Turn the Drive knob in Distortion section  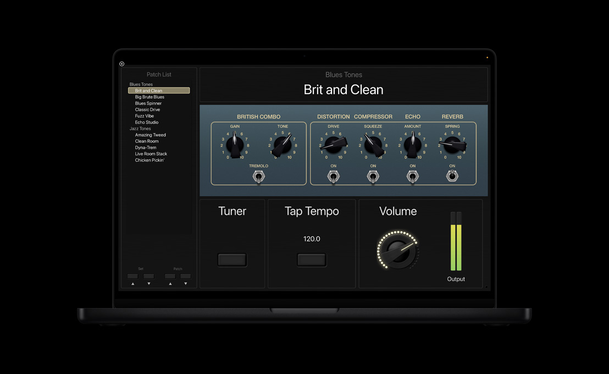pos(333,144)
